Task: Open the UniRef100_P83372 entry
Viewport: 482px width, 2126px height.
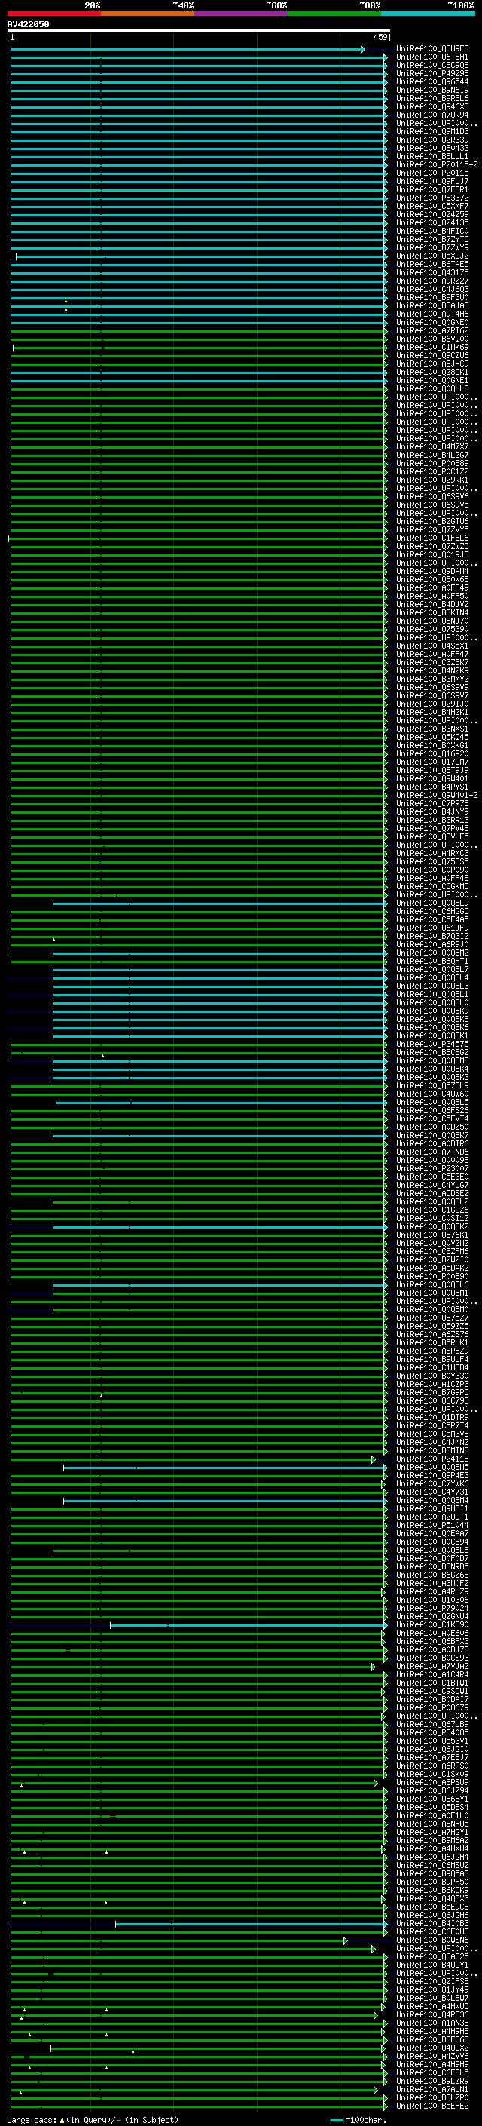Action: [x=432, y=198]
